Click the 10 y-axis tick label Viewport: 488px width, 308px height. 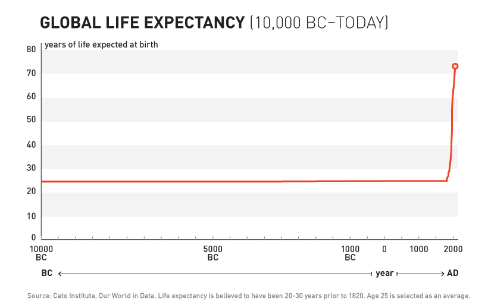(x=32, y=215)
